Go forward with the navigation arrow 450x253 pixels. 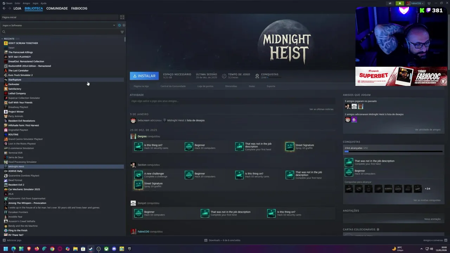click(x=9, y=8)
